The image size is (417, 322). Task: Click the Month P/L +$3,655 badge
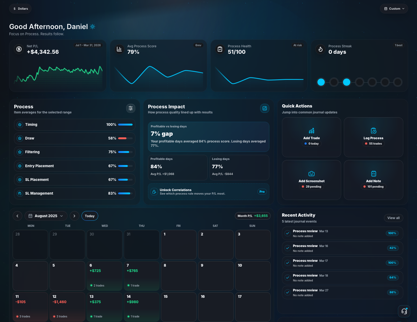point(253,216)
